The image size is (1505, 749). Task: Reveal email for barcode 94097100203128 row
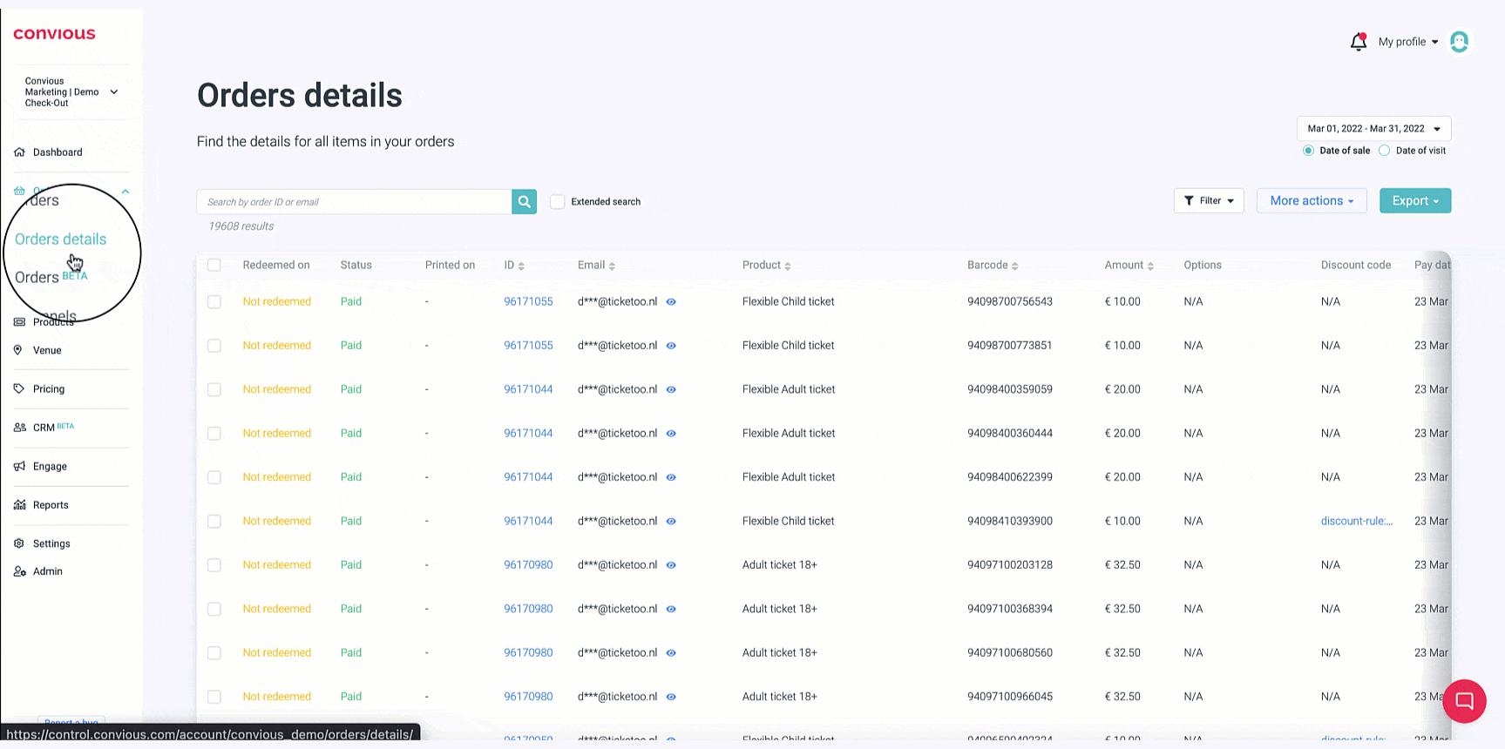671,565
